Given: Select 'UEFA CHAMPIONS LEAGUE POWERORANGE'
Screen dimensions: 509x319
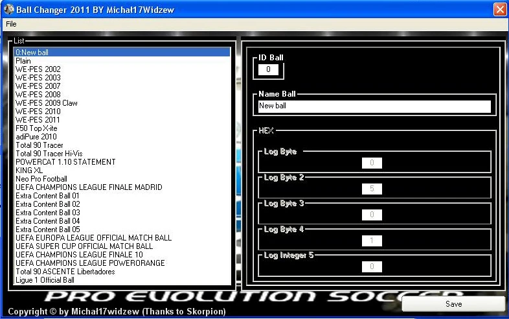Looking at the screenshot, I should point(122,263).
